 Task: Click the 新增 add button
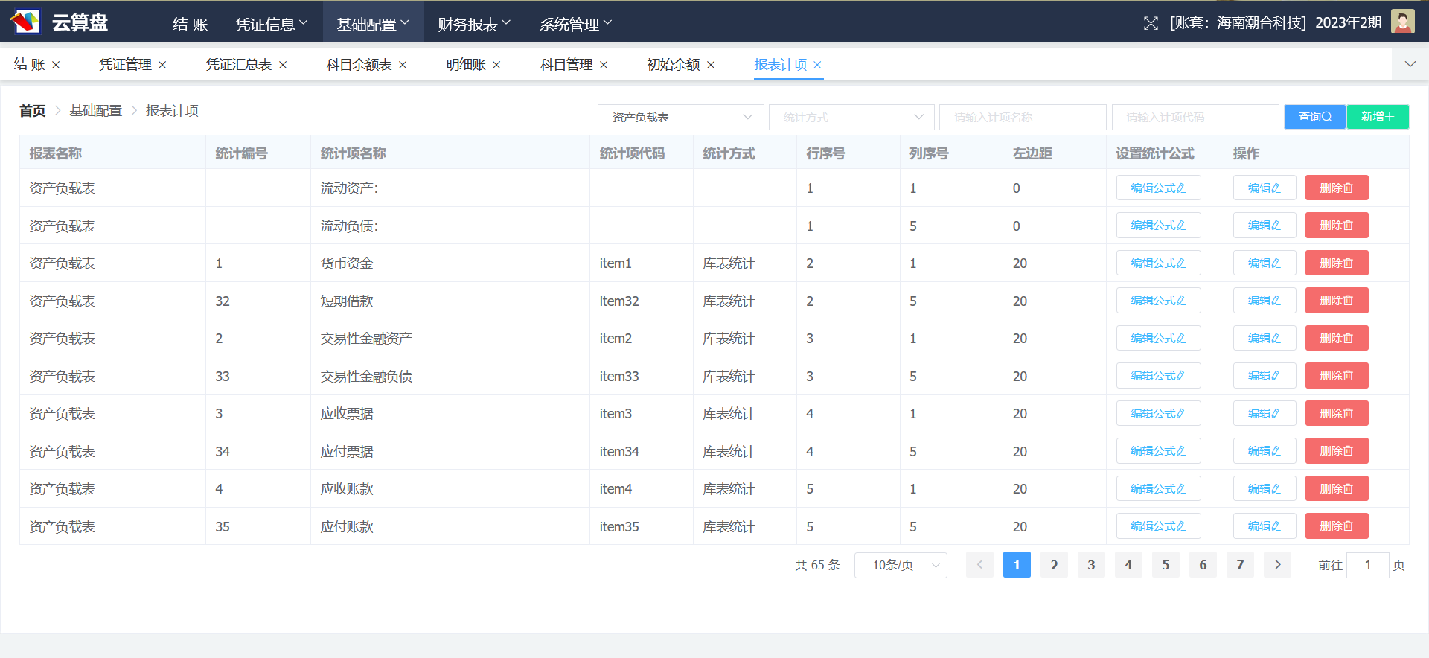(x=1377, y=117)
